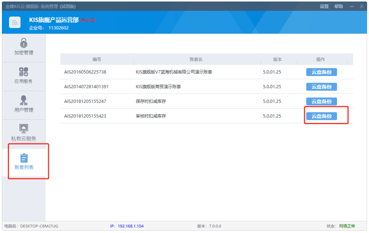Viewport: 369px width, 233px height.
Task: Select the 审核时扣减库存 account name
Action: [x=151, y=116]
